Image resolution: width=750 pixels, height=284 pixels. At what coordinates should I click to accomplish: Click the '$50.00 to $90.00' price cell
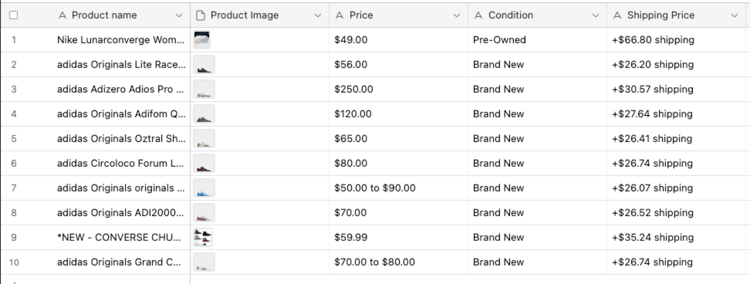(398, 188)
